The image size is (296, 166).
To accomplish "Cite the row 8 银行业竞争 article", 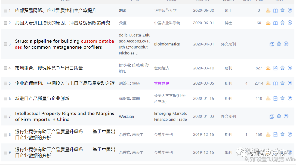I will point(290,134).
